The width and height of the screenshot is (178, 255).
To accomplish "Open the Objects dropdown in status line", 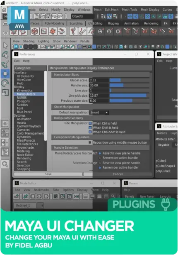I will coord(82,16).
